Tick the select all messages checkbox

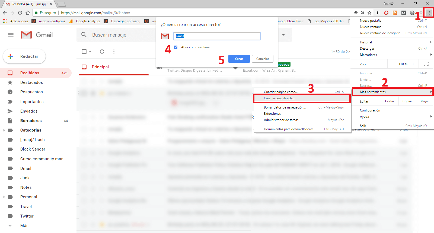click(84, 52)
